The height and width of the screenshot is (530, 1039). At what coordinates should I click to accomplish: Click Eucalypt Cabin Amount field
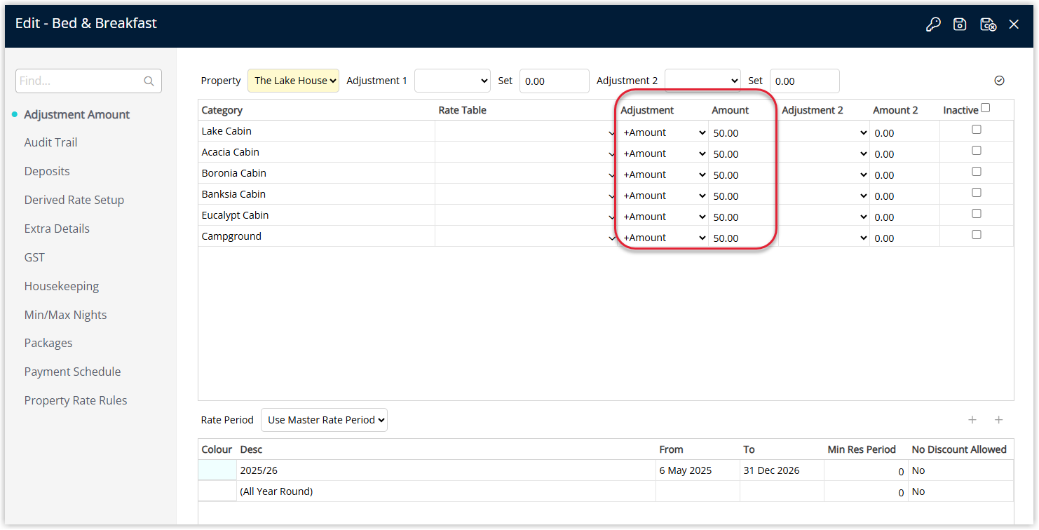point(743,217)
